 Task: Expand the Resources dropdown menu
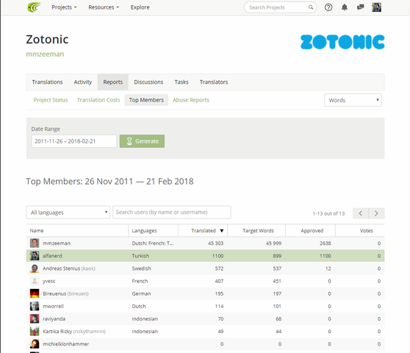click(104, 7)
